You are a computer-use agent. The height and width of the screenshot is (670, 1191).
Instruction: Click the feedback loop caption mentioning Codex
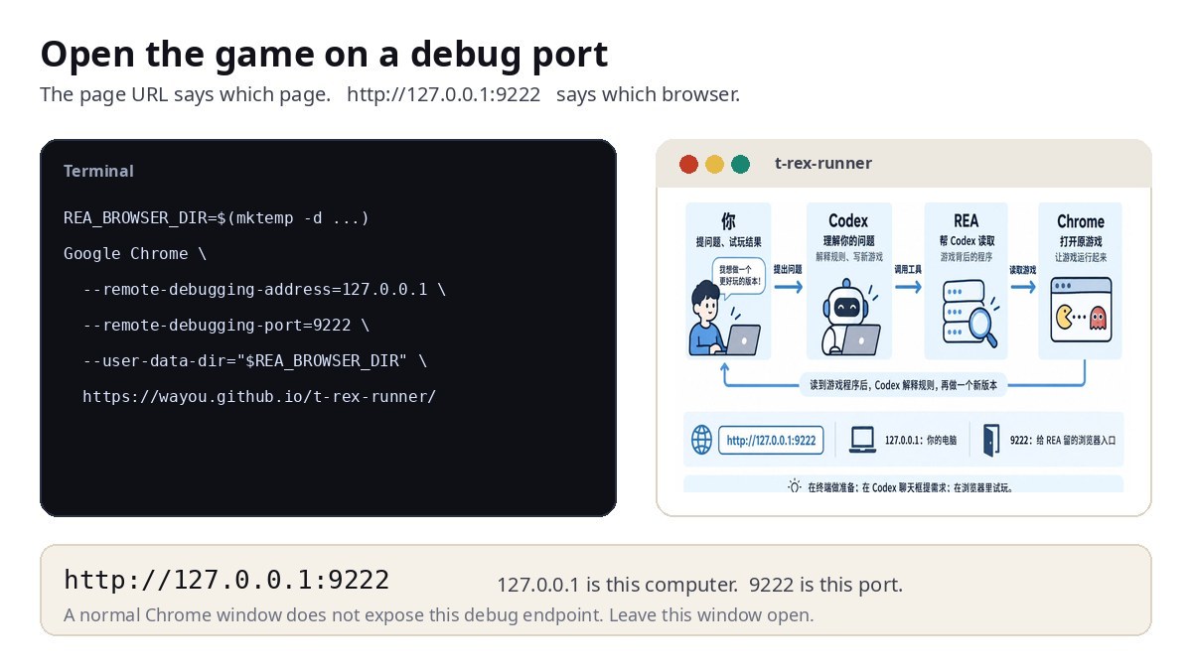(x=903, y=385)
